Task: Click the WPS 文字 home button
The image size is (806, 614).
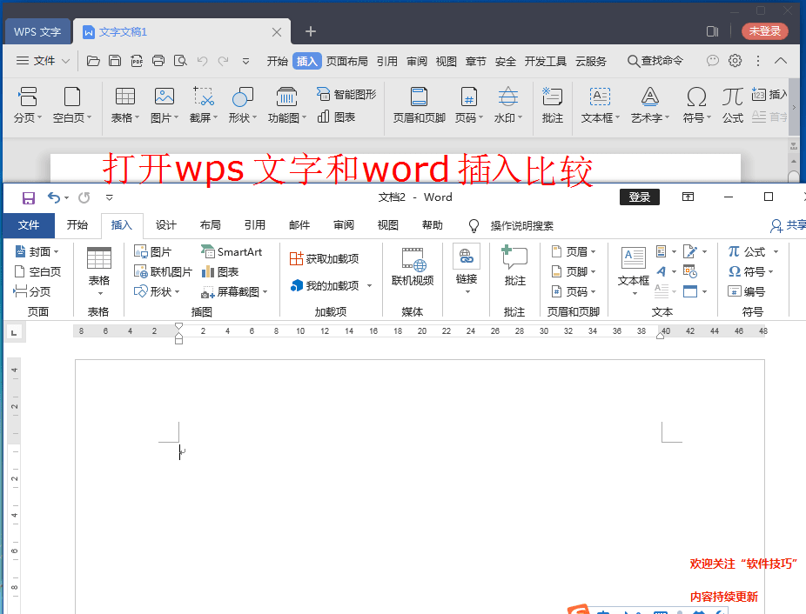Action: pyautogui.click(x=37, y=32)
